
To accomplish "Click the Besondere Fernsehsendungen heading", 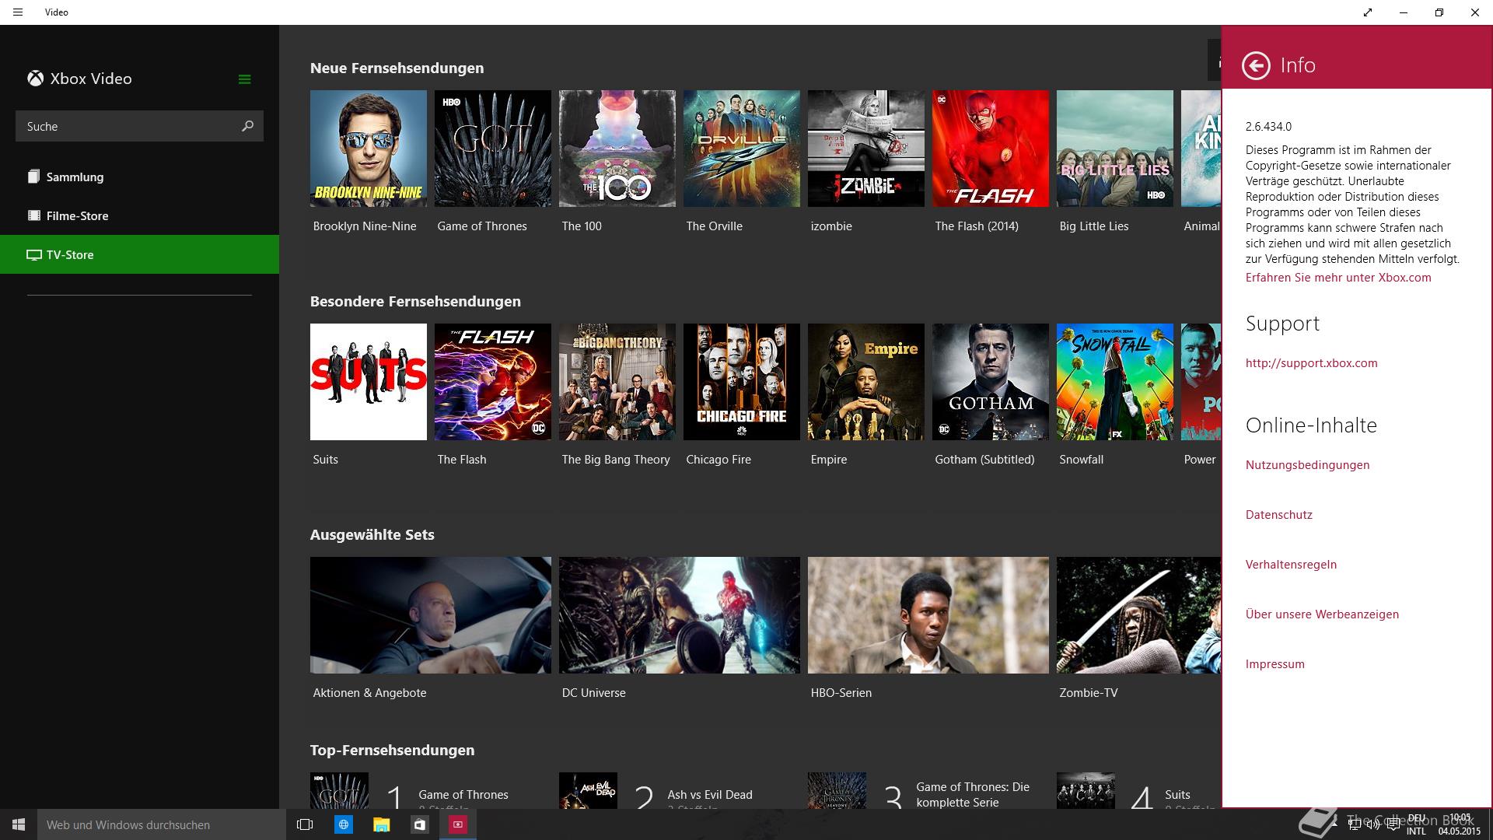I will click(x=415, y=302).
